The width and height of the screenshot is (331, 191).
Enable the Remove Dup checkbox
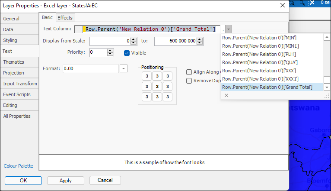[189, 81]
